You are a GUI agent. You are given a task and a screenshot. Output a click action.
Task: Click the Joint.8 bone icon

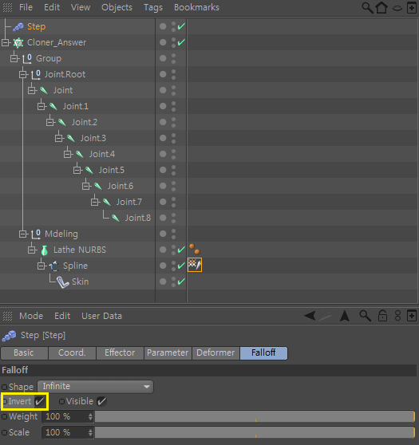(x=116, y=218)
